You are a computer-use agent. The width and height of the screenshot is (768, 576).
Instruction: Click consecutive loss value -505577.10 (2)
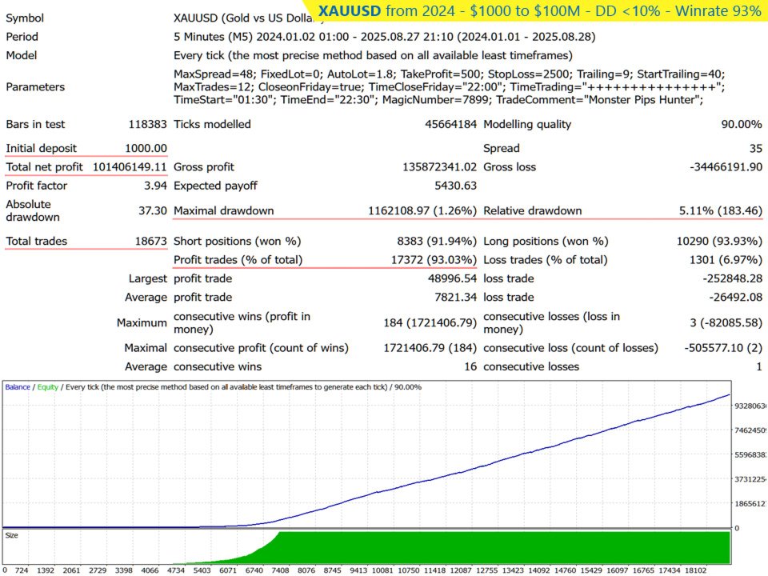pyautogui.click(x=723, y=348)
